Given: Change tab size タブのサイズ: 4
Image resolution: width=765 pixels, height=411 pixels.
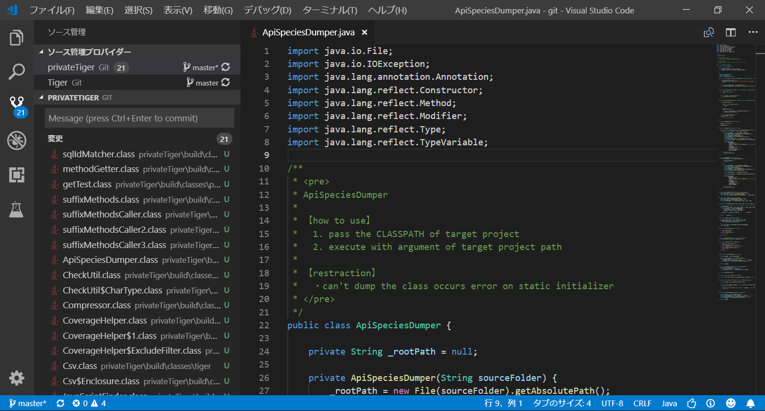Looking at the screenshot, I should pyautogui.click(x=562, y=403).
